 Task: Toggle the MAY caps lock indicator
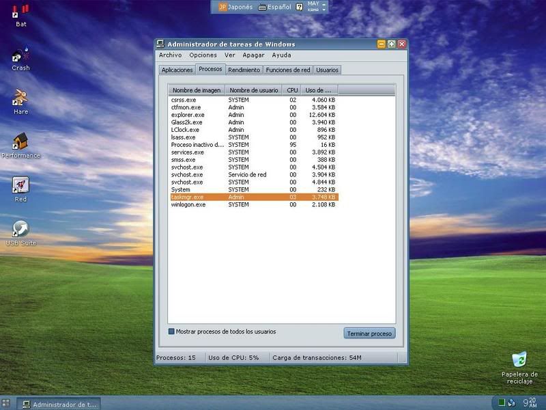coord(313,3)
